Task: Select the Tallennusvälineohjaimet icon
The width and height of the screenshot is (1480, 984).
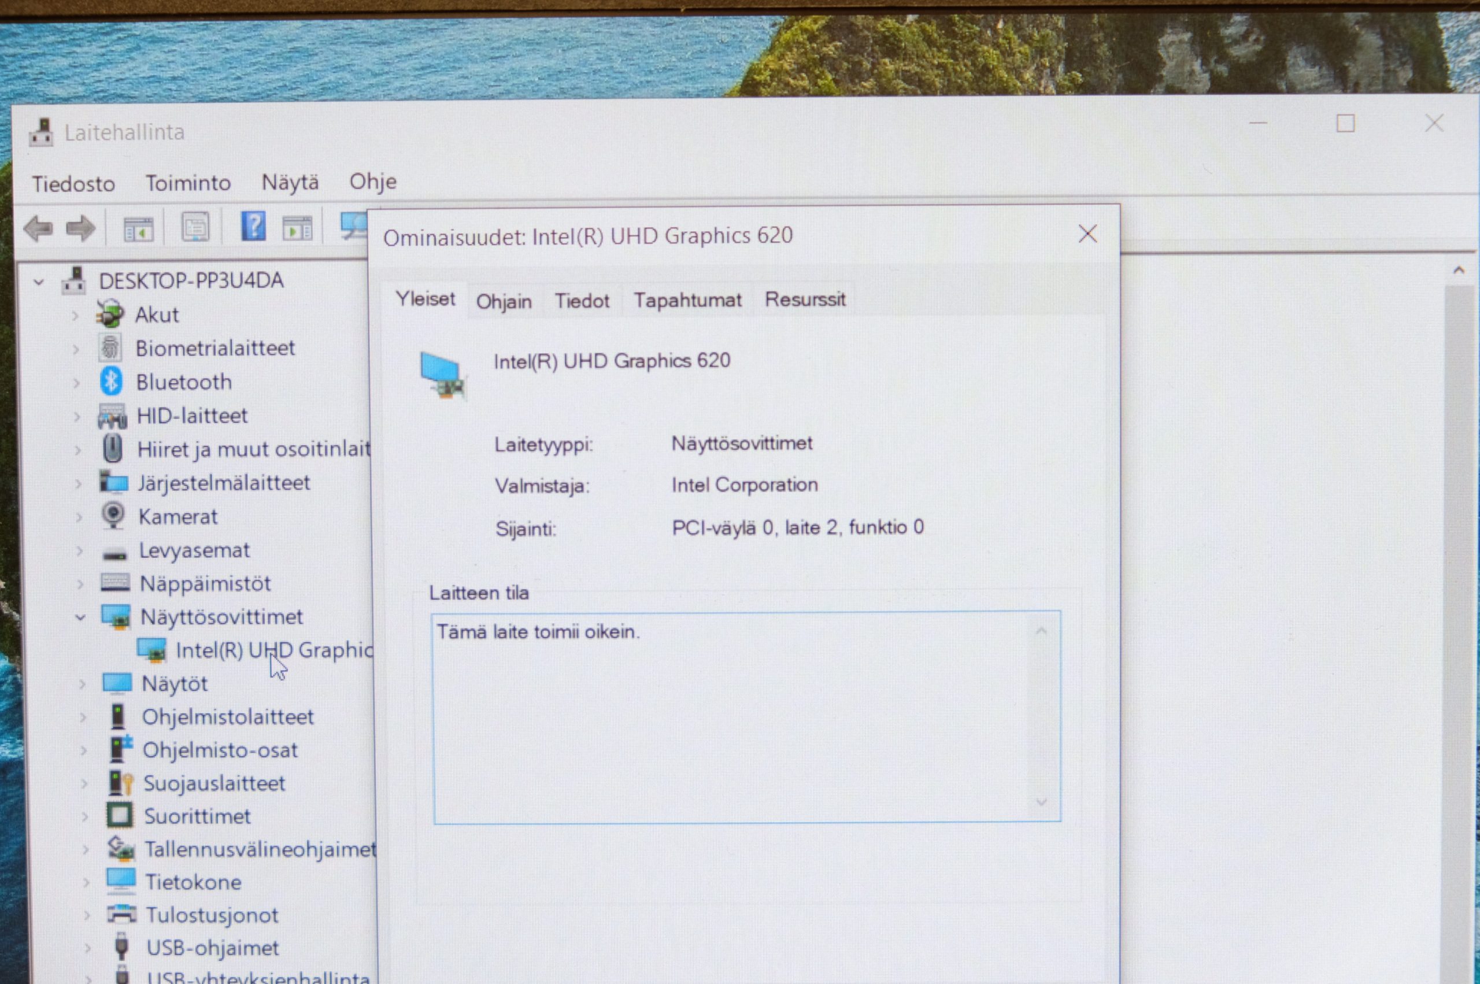Action: pyautogui.click(x=121, y=849)
